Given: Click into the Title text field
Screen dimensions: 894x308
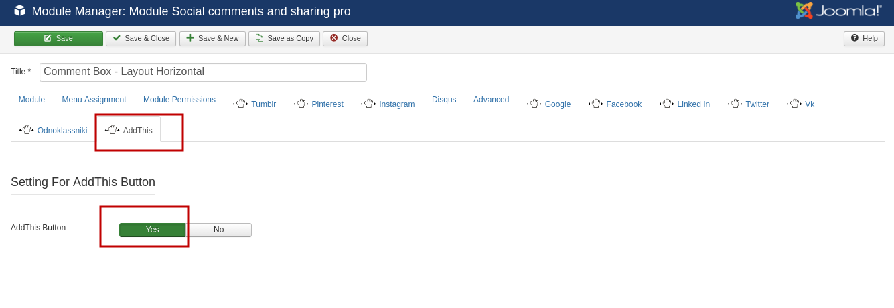Looking at the screenshot, I should point(203,72).
